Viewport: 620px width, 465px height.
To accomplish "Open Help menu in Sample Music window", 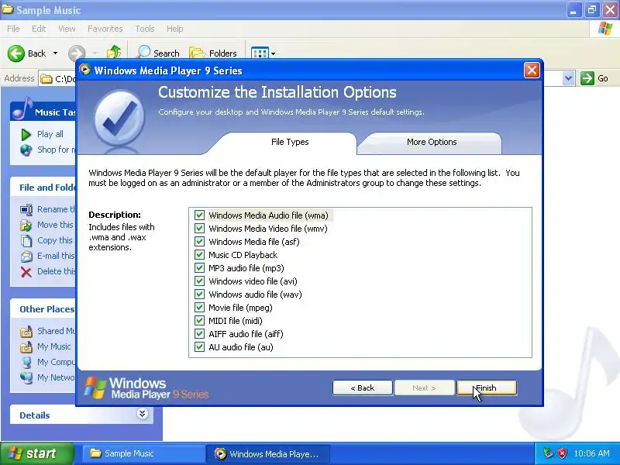I will point(175,29).
